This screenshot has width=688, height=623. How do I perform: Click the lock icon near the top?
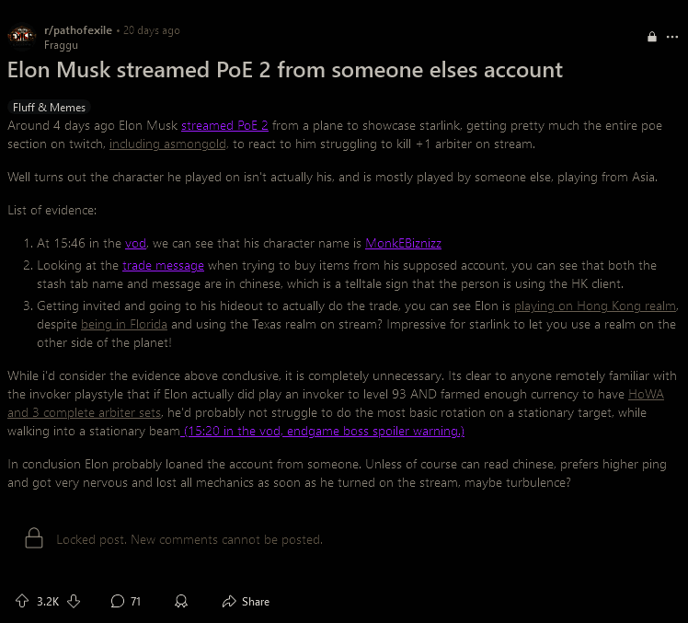pos(651,37)
